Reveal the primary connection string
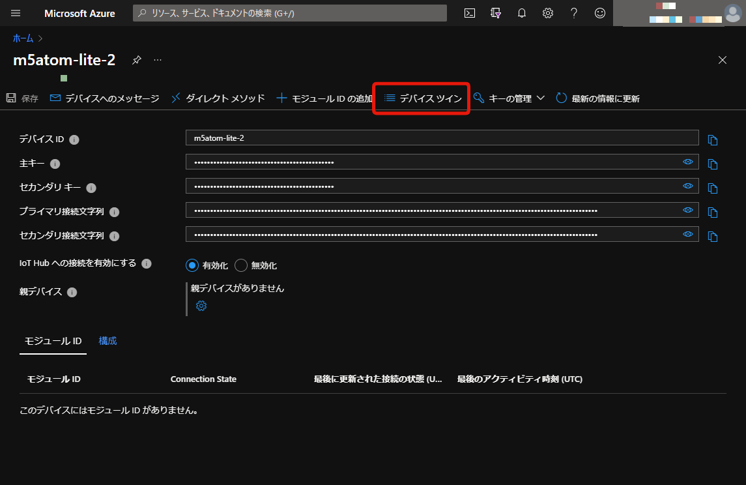The height and width of the screenshot is (485, 746). [x=688, y=210]
